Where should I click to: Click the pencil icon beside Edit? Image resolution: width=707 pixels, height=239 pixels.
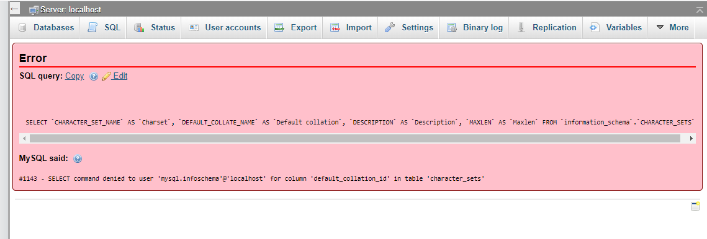pos(106,77)
